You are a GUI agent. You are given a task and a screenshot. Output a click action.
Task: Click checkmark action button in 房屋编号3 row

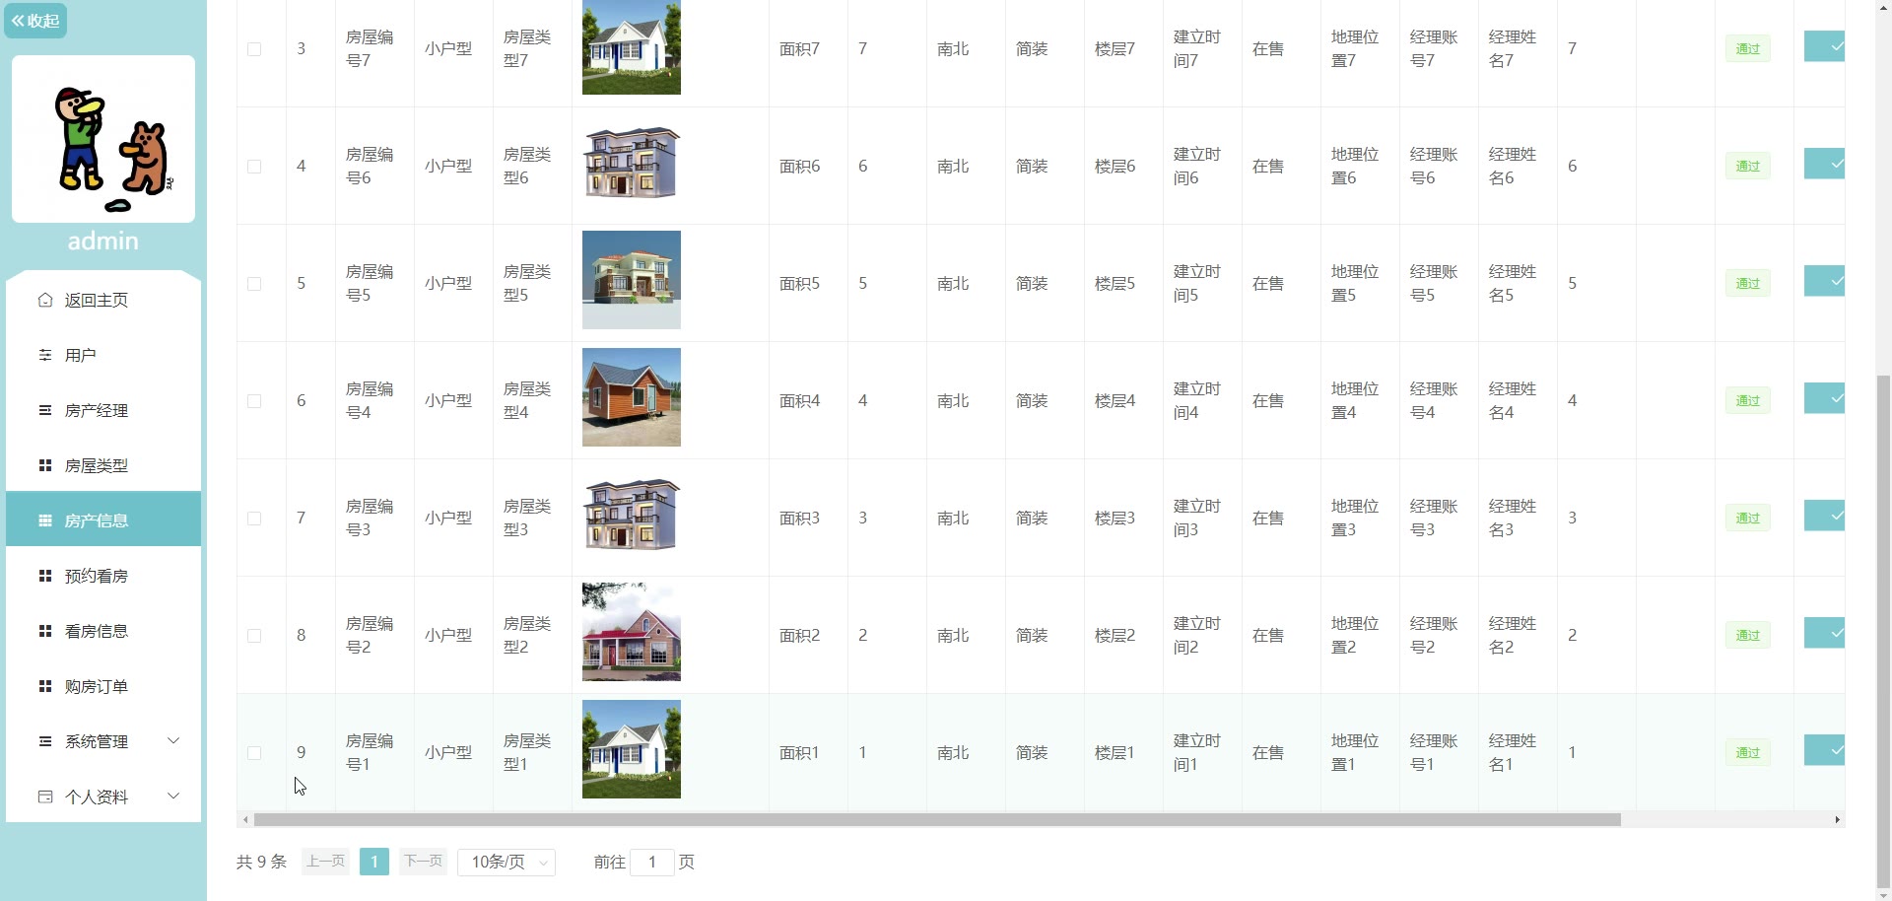[x=1824, y=516]
